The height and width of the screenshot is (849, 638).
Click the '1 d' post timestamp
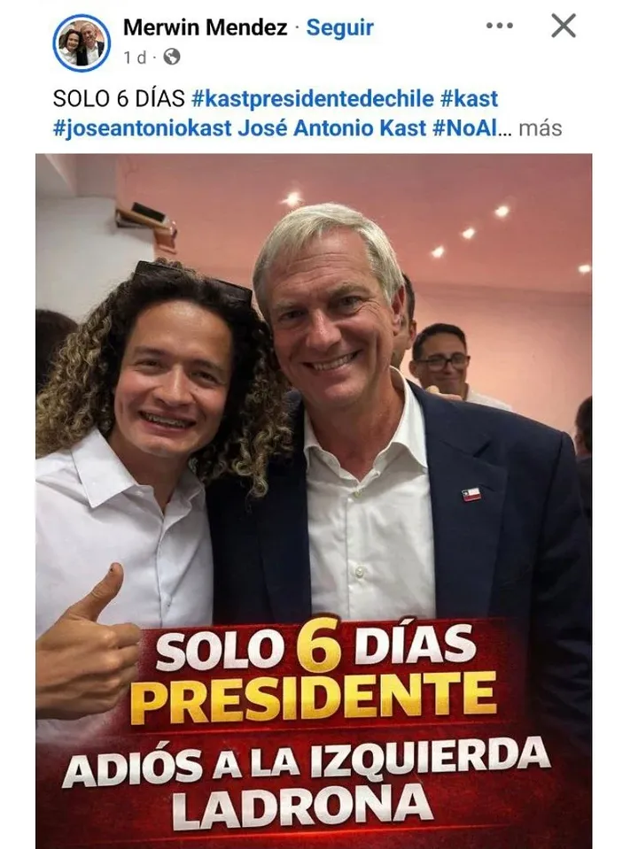pyautogui.click(x=135, y=58)
